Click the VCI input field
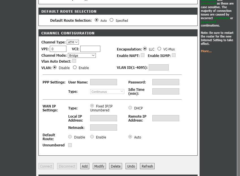The image size is (240, 176). tap(90, 49)
